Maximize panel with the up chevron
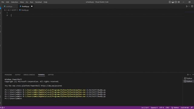194x109 pixels. 193,75
